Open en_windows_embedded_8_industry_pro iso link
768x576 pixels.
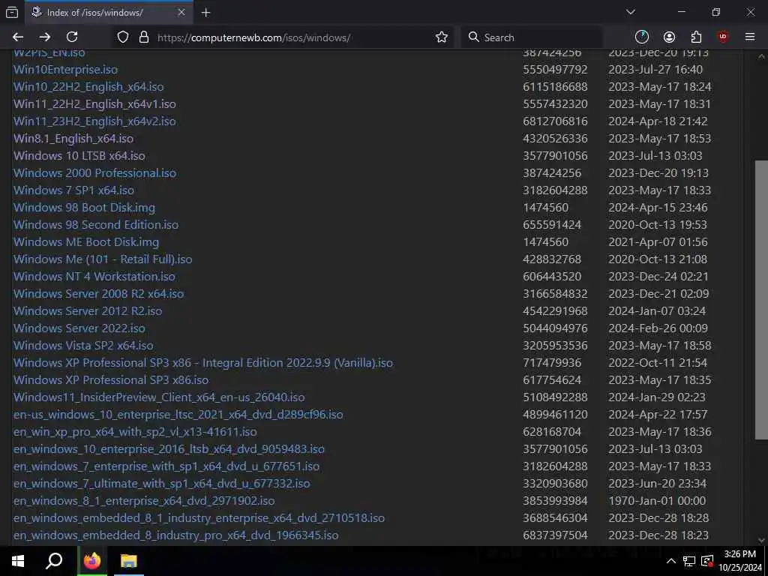point(175,535)
